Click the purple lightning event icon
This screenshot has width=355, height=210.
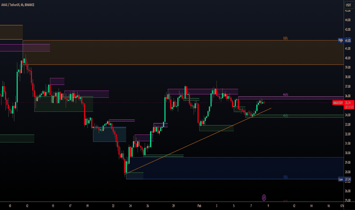264,197
